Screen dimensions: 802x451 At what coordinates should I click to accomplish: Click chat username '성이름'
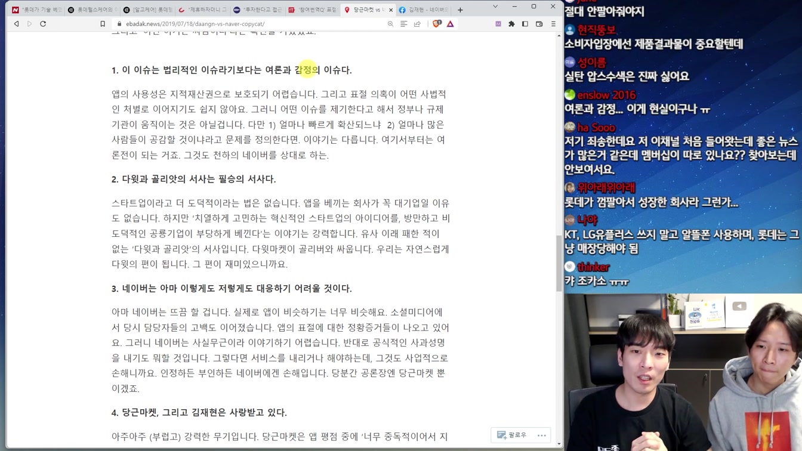591,63
